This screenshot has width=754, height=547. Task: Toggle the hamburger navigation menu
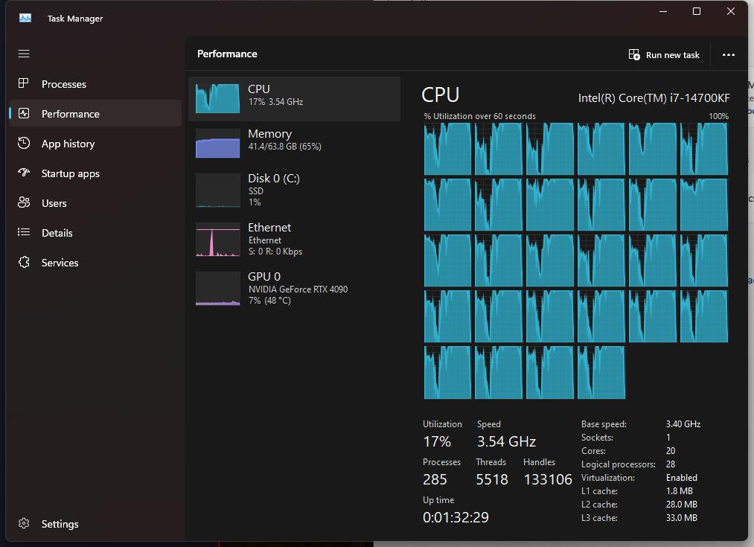(x=24, y=54)
